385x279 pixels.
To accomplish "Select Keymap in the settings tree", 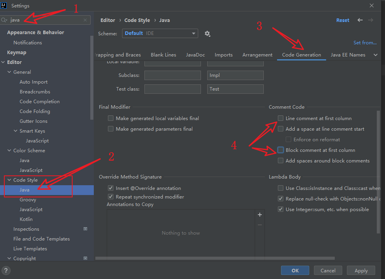I will [x=17, y=52].
